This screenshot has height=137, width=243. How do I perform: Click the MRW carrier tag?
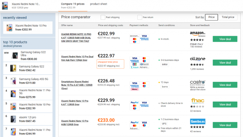pyautogui.click(x=165, y=64)
